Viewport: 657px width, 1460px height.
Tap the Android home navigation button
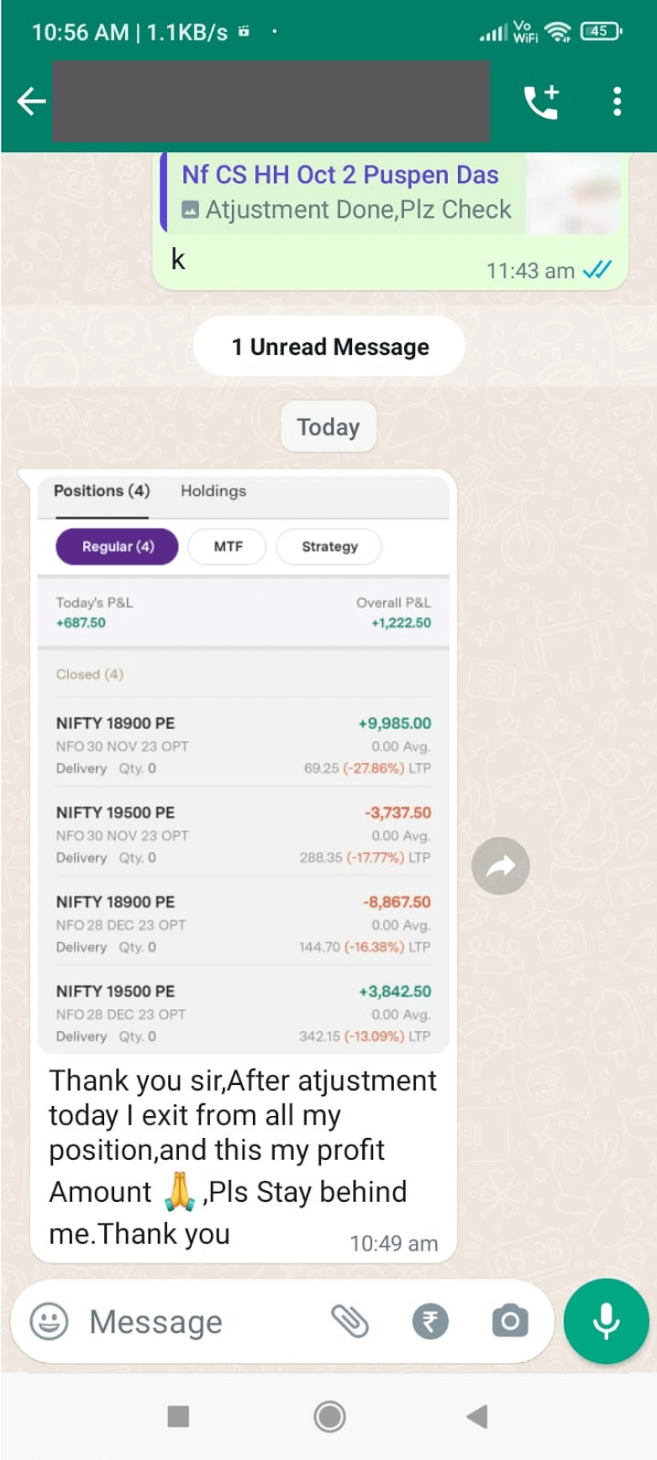[x=329, y=1416]
